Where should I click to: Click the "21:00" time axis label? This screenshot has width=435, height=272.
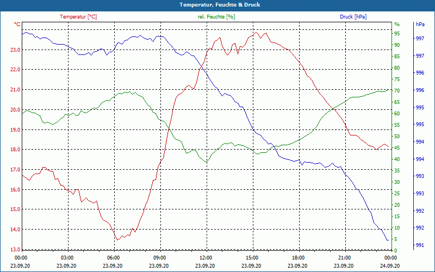(x=344, y=258)
